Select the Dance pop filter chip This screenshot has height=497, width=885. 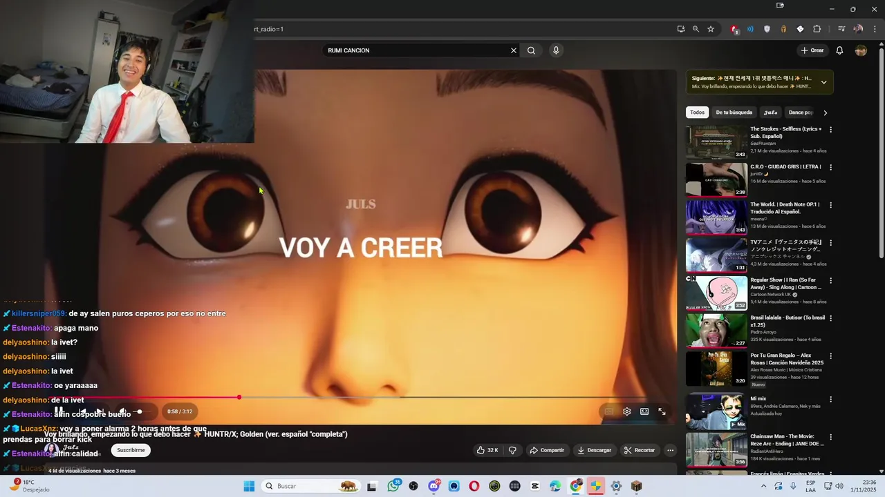[801, 113]
